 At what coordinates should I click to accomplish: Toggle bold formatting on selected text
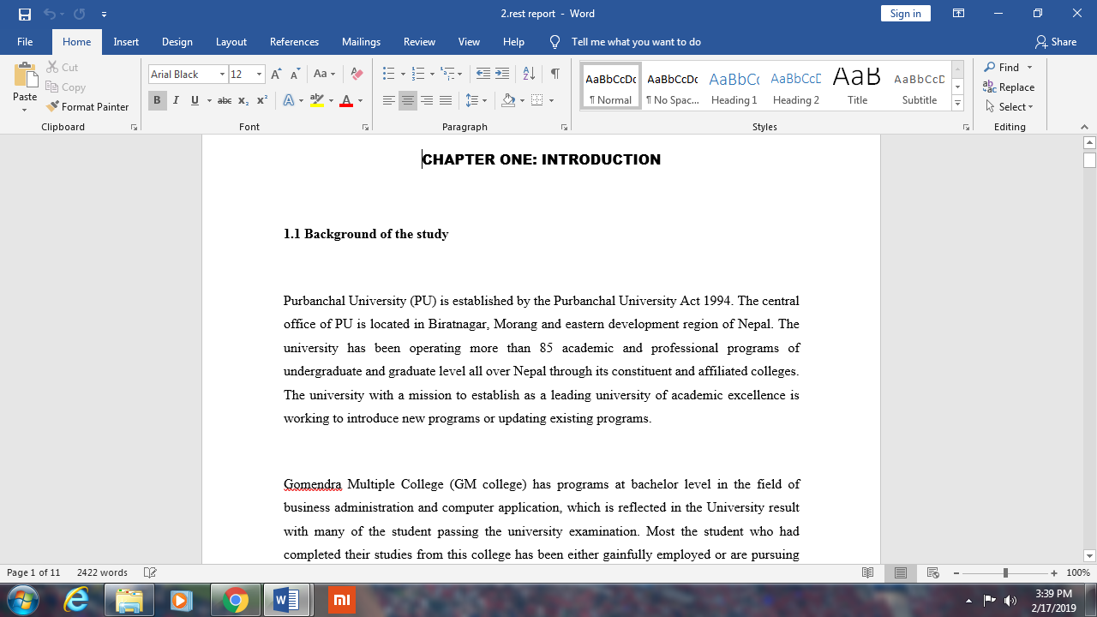(157, 100)
